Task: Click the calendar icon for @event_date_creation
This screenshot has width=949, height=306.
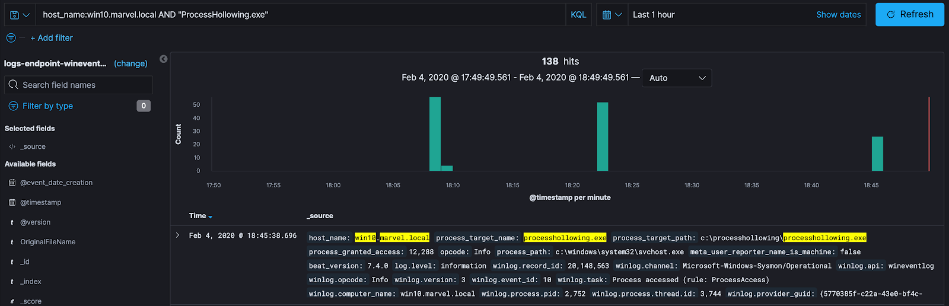Action: (12, 183)
